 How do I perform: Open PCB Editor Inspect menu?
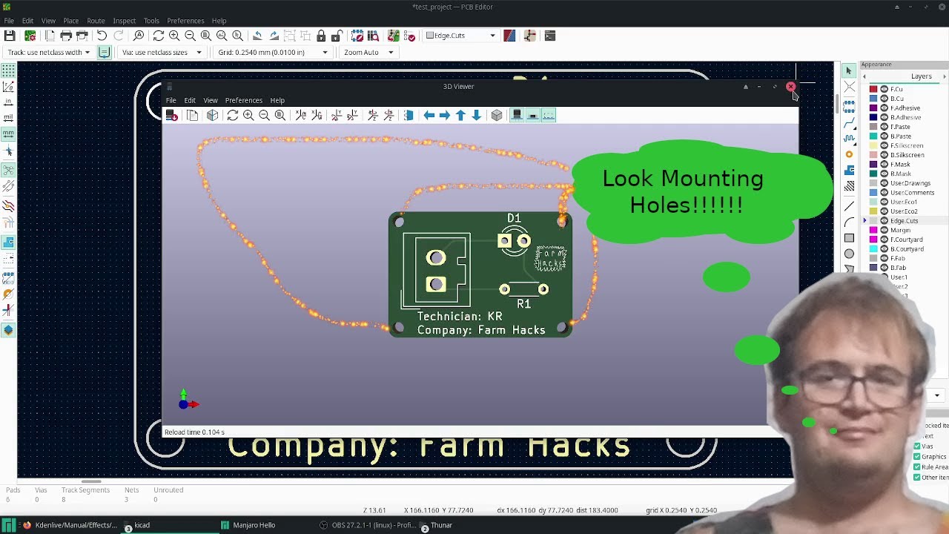[x=124, y=21]
